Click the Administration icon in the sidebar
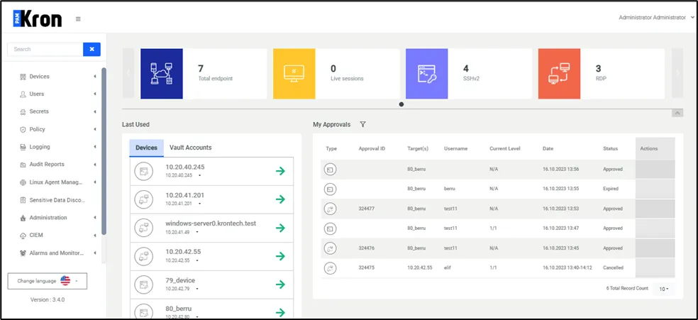 (23, 218)
